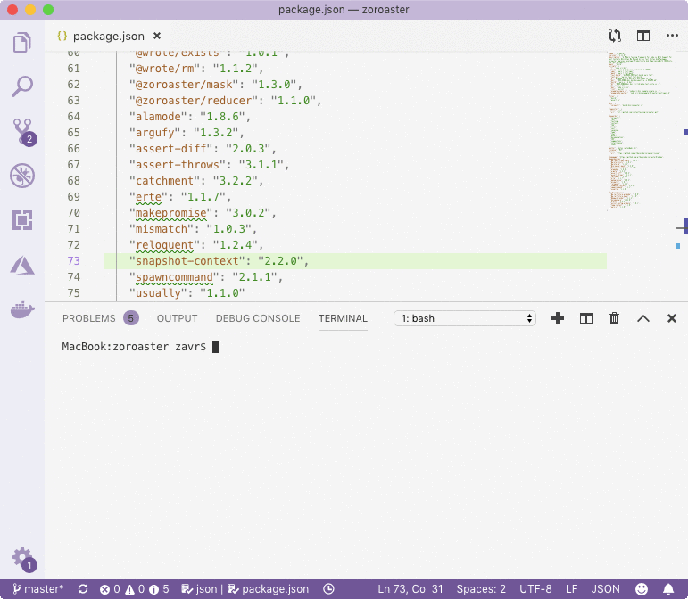Open the editor More Actions ellipsis
The width and height of the screenshot is (688, 599).
(x=672, y=36)
